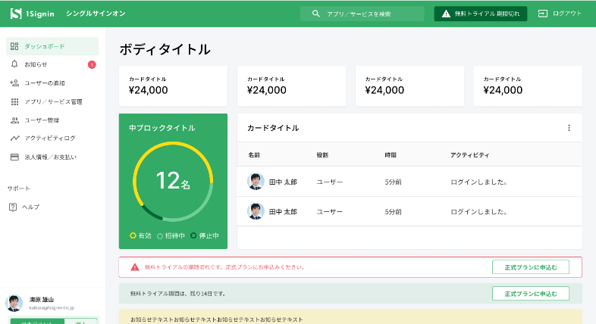Click the ユーザー管理 people icon
The width and height of the screenshot is (596, 324).
pyautogui.click(x=14, y=120)
